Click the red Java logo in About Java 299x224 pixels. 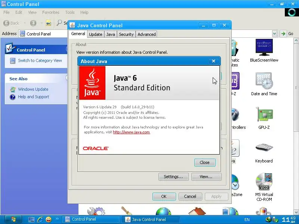point(92,83)
